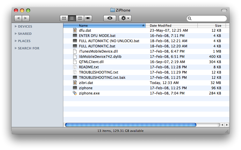The width and height of the screenshot is (241, 150).
Task: Switch to icon view mode
Action: 64,18
